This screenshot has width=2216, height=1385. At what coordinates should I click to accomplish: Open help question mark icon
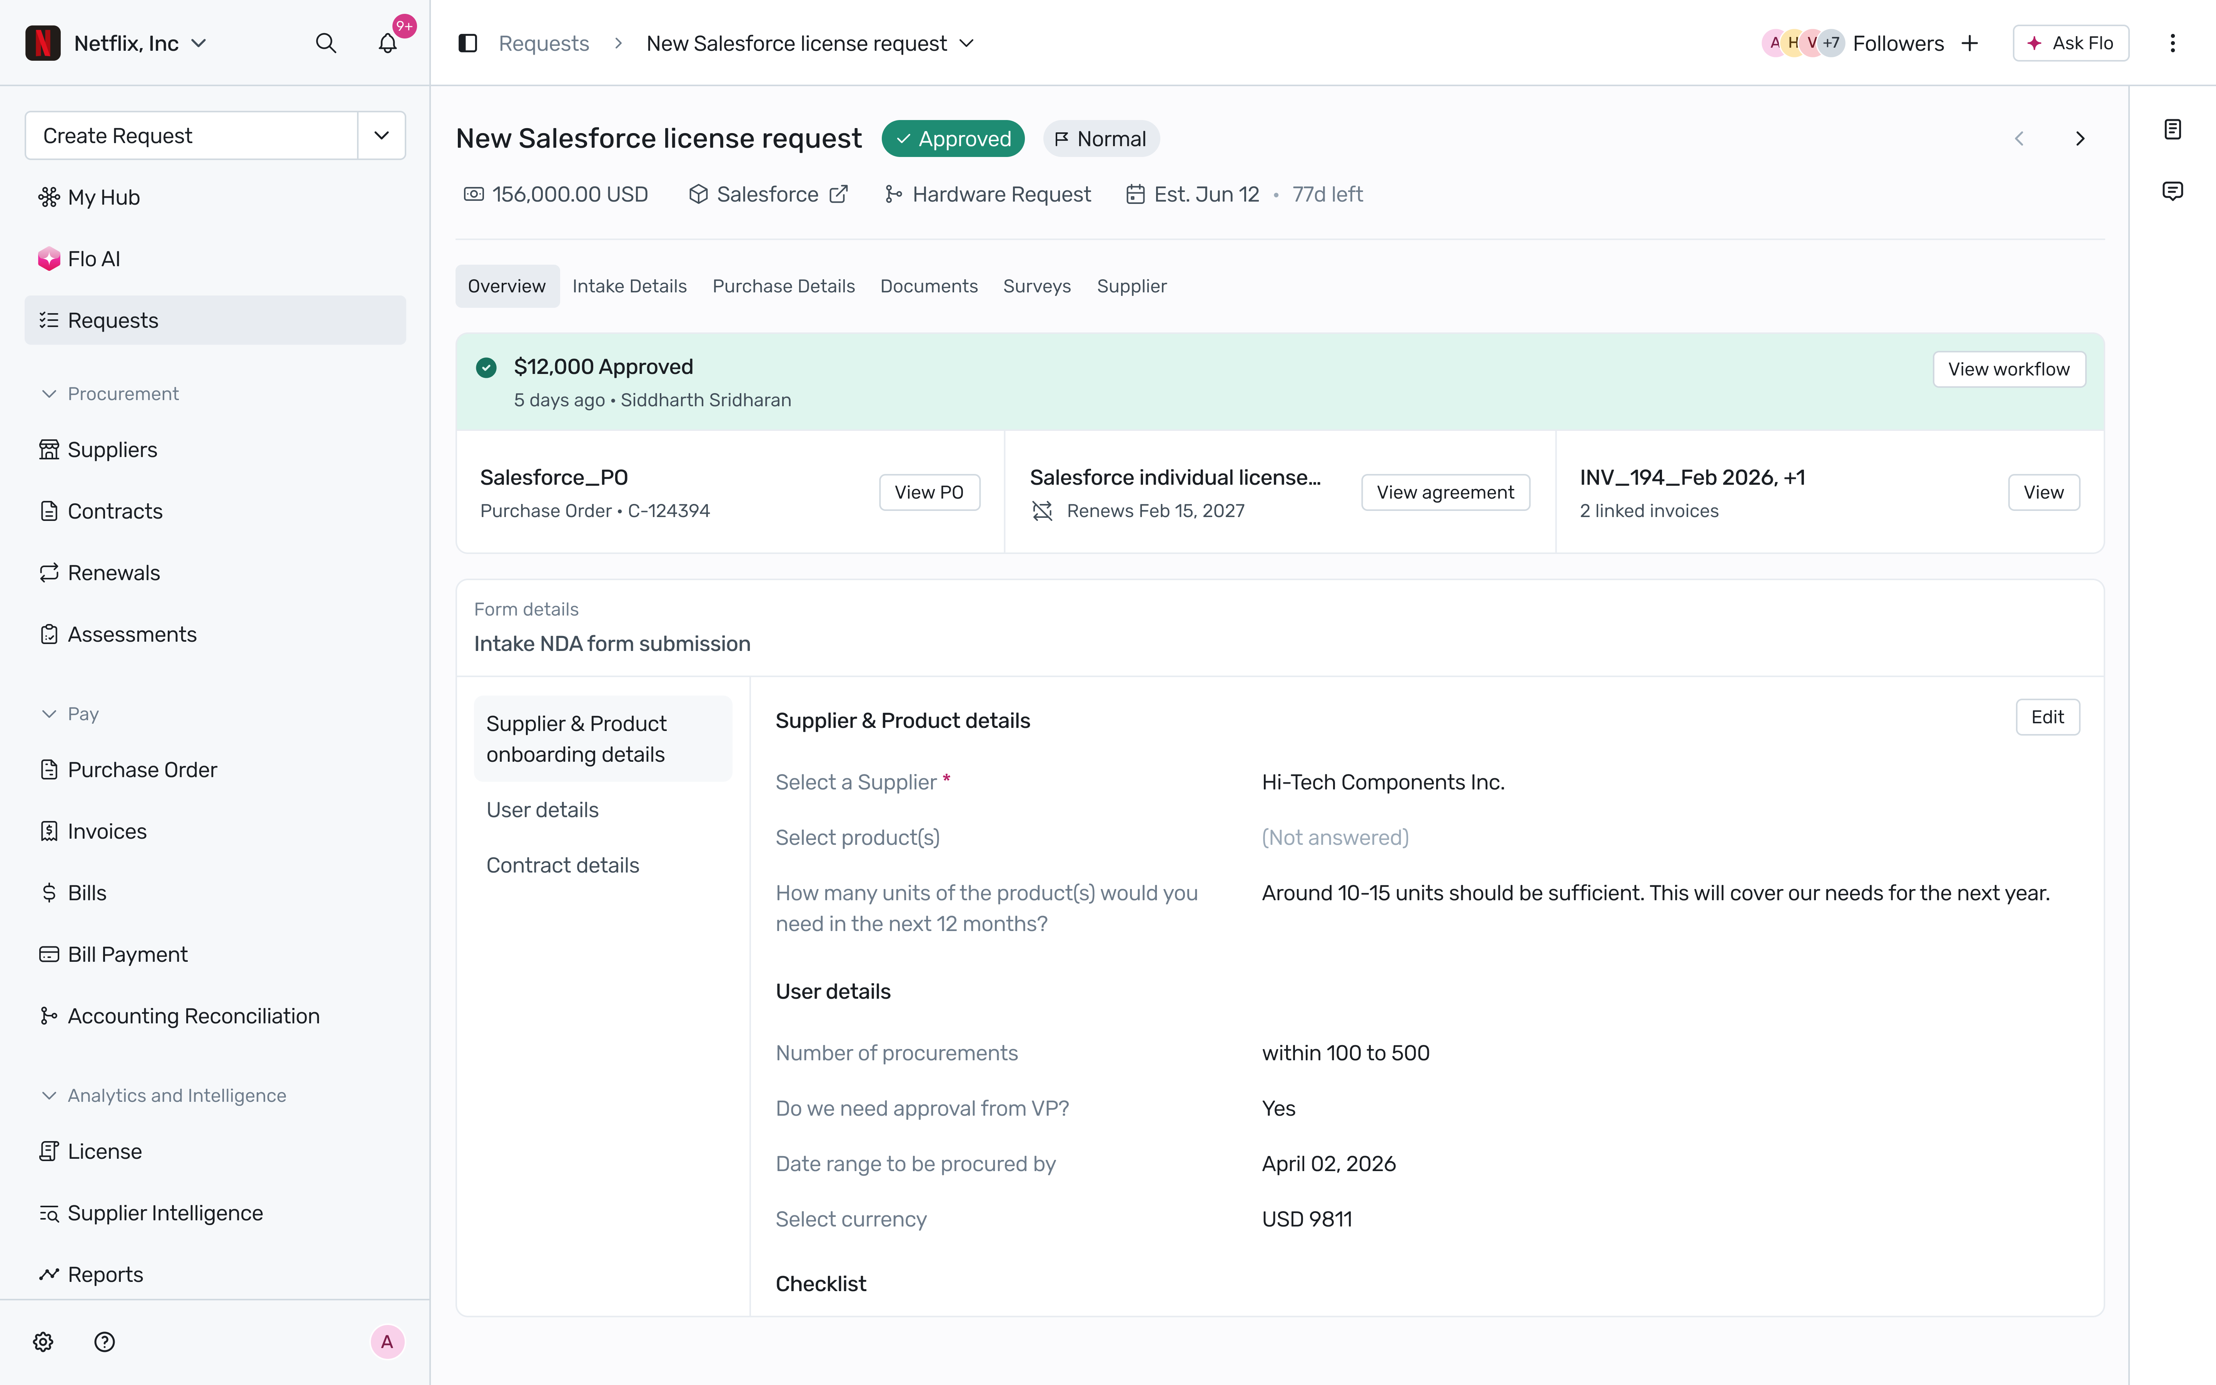[x=104, y=1342]
